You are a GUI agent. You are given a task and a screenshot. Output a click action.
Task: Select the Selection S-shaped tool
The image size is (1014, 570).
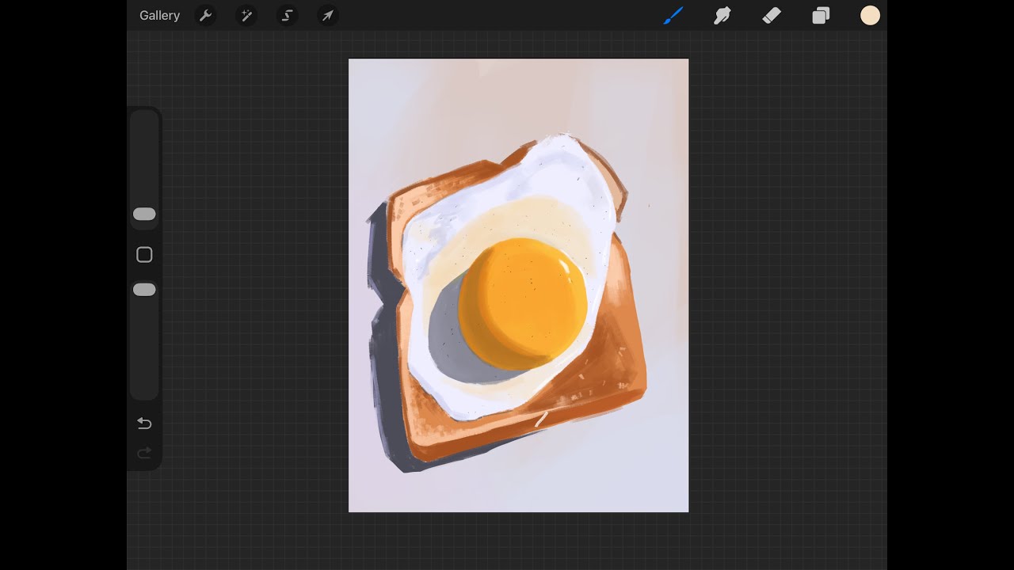click(x=287, y=16)
